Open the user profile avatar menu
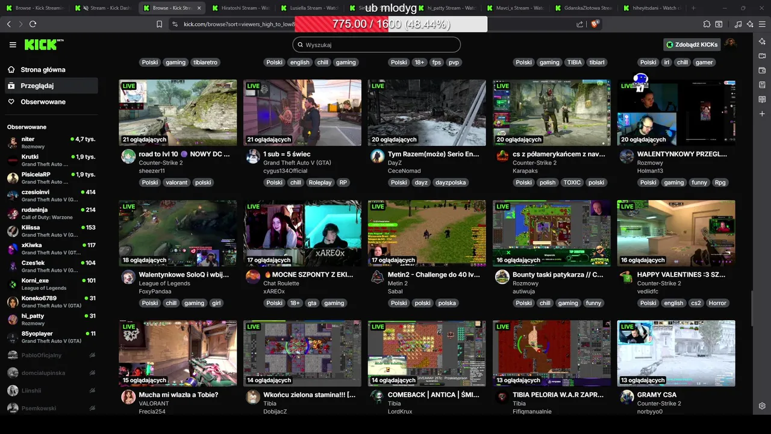771x434 pixels. click(x=730, y=45)
